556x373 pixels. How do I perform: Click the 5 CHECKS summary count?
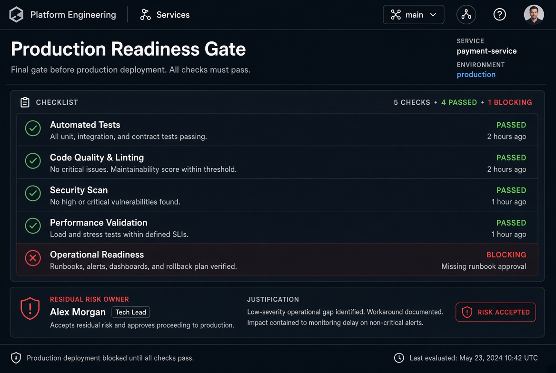(x=412, y=102)
